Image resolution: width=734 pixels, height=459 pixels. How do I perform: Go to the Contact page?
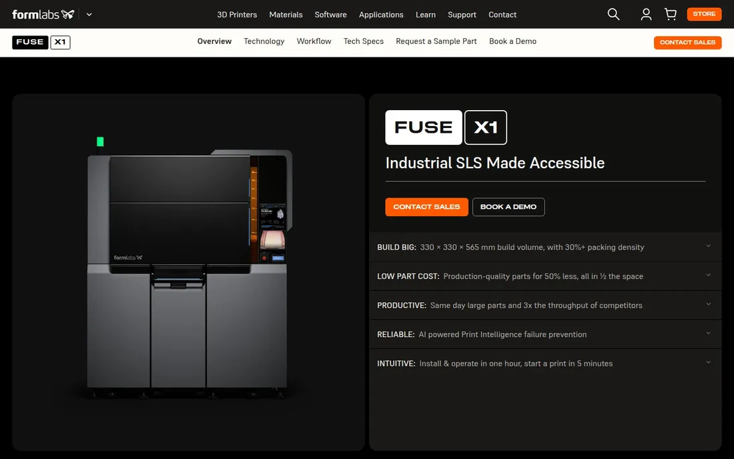coord(502,15)
